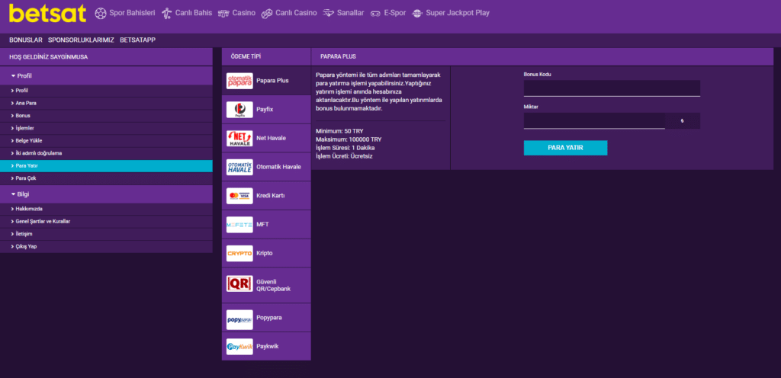
Task: Go to Casino page
Action: point(243,13)
